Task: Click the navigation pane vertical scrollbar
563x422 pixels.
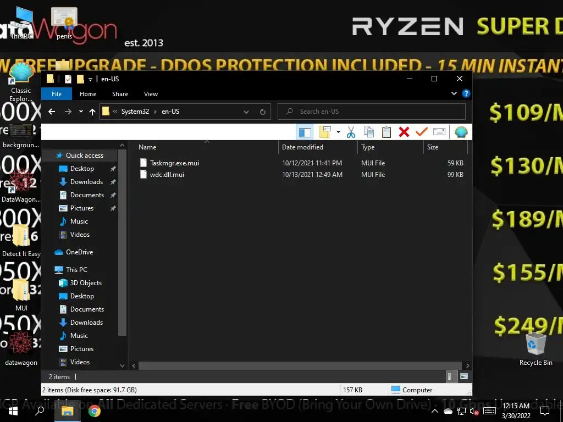Action: point(122,242)
